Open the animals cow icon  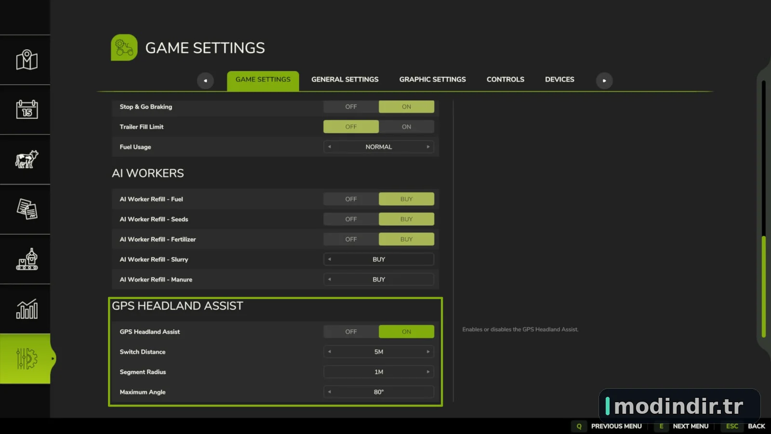[27, 159]
